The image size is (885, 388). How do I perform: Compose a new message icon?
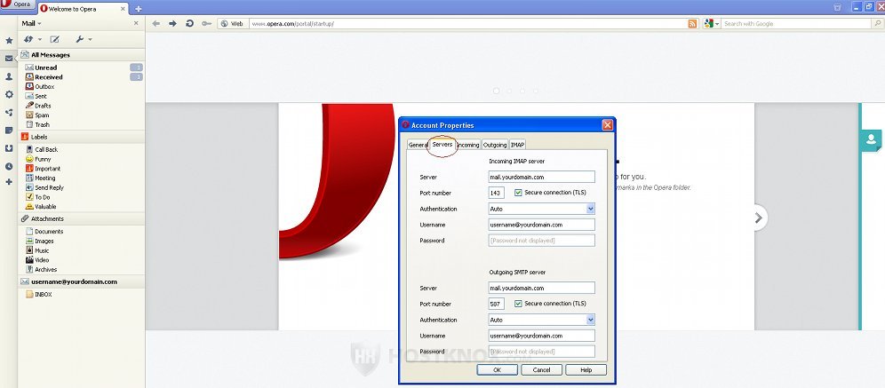(x=55, y=39)
